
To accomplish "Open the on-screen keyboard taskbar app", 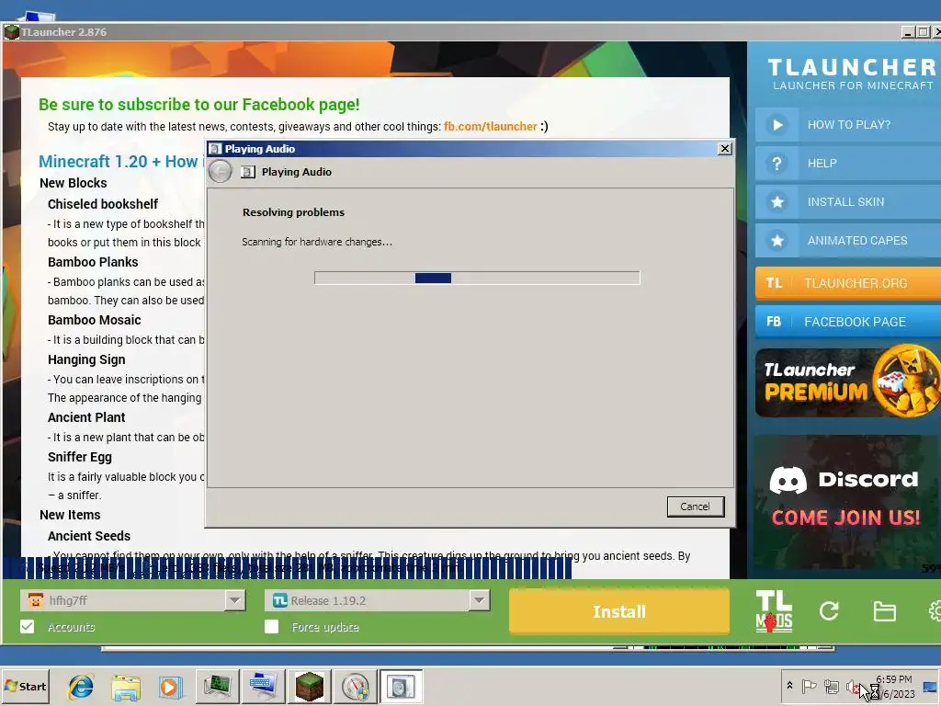I will [x=264, y=687].
